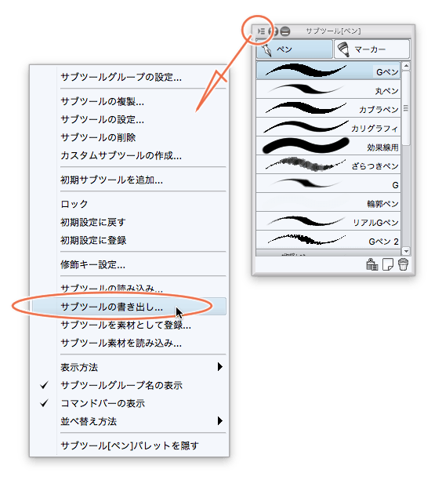Open the sub tool palette menu icon

[x=261, y=31]
